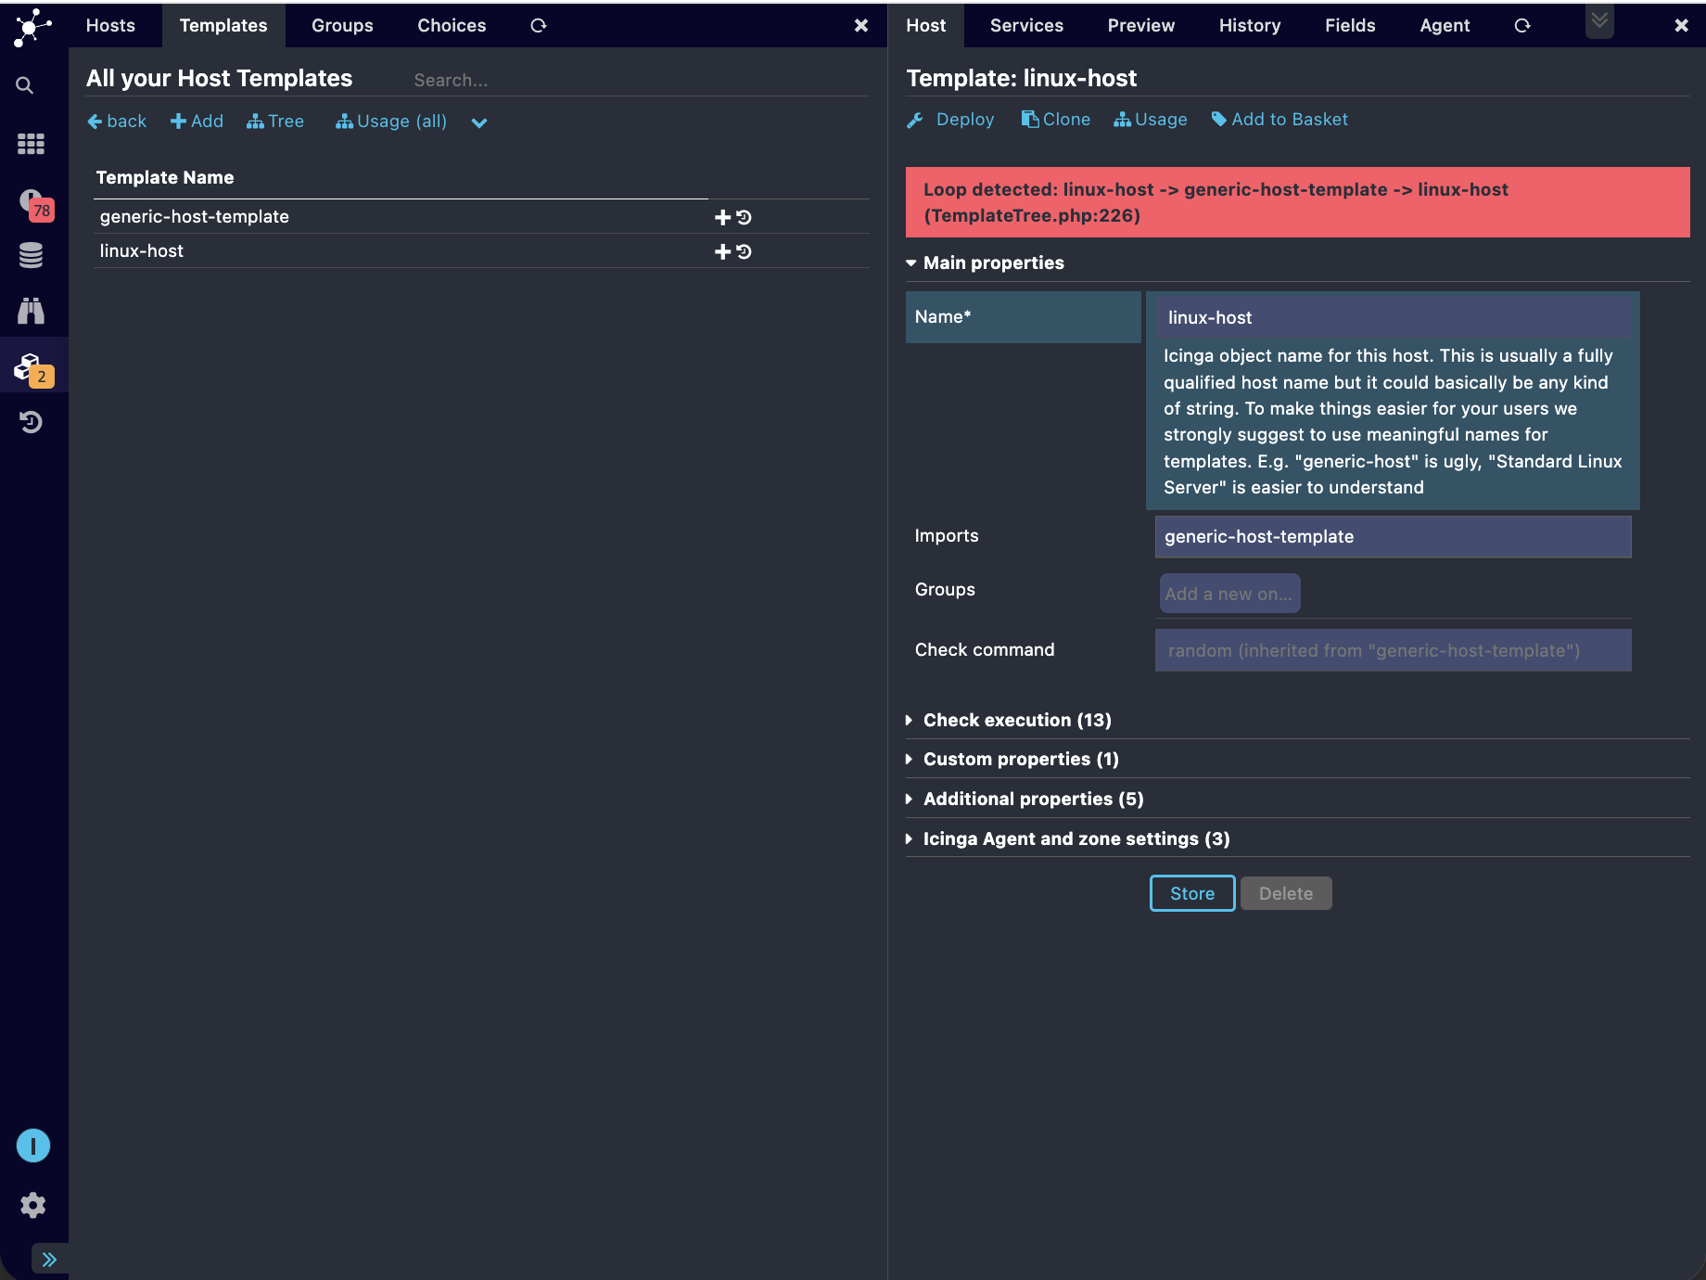The height and width of the screenshot is (1280, 1706).
Task: Click the Imports input field
Action: pos(1392,537)
